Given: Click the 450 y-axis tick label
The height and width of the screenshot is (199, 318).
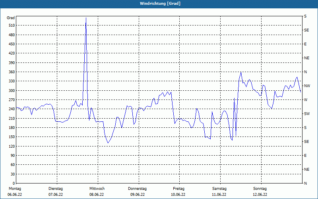Looking at the screenshot, I should (x=12, y=44).
